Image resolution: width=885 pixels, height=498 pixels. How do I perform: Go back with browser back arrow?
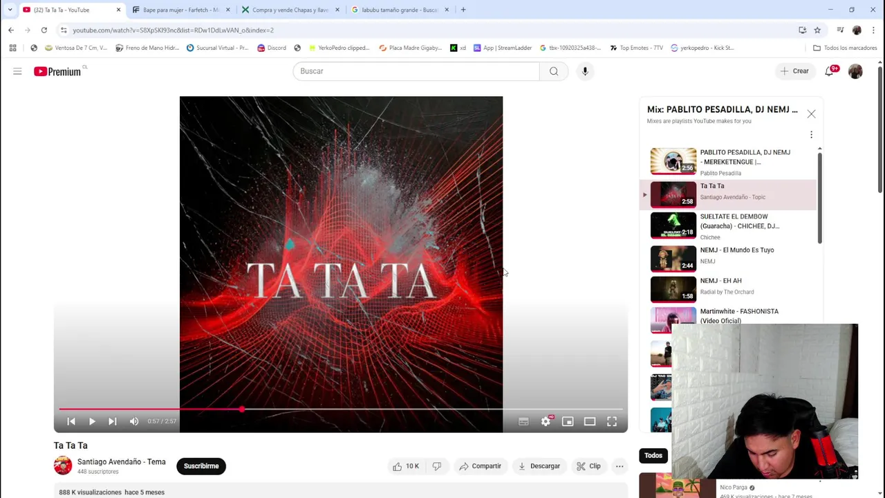point(11,30)
